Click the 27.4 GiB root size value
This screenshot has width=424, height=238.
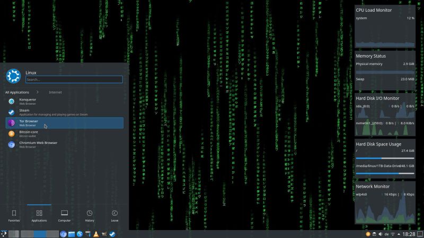point(408,151)
